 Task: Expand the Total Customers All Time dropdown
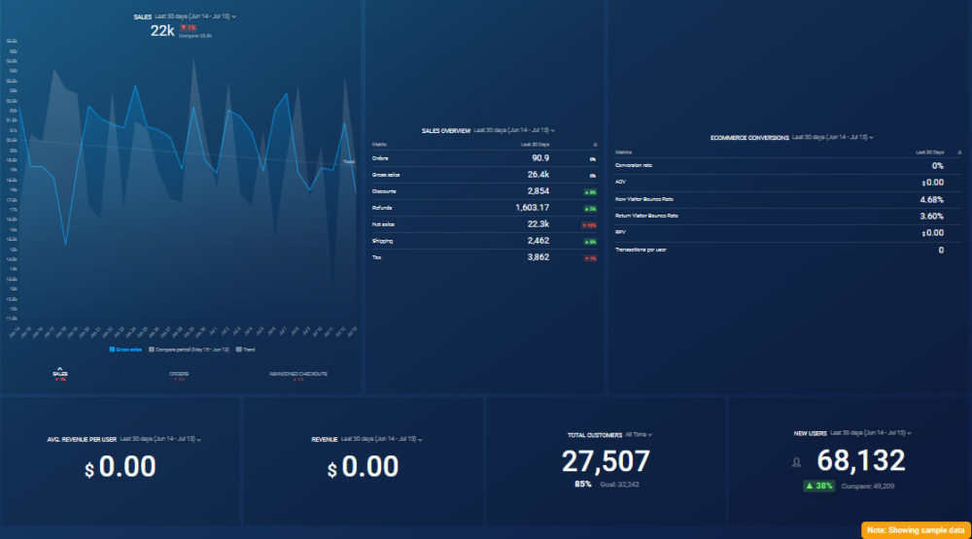pyautogui.click(x=639, y=435)
